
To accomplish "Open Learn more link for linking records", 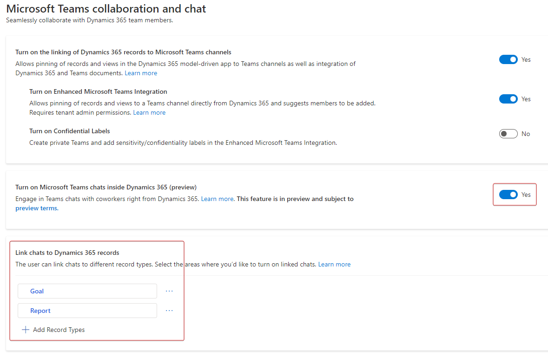I will [x=141, y=73].
